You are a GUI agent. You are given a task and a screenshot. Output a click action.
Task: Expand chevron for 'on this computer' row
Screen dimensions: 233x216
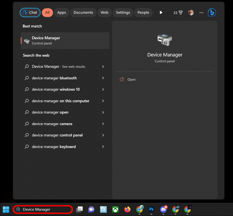pyautogui.click(x=103, y=101)
